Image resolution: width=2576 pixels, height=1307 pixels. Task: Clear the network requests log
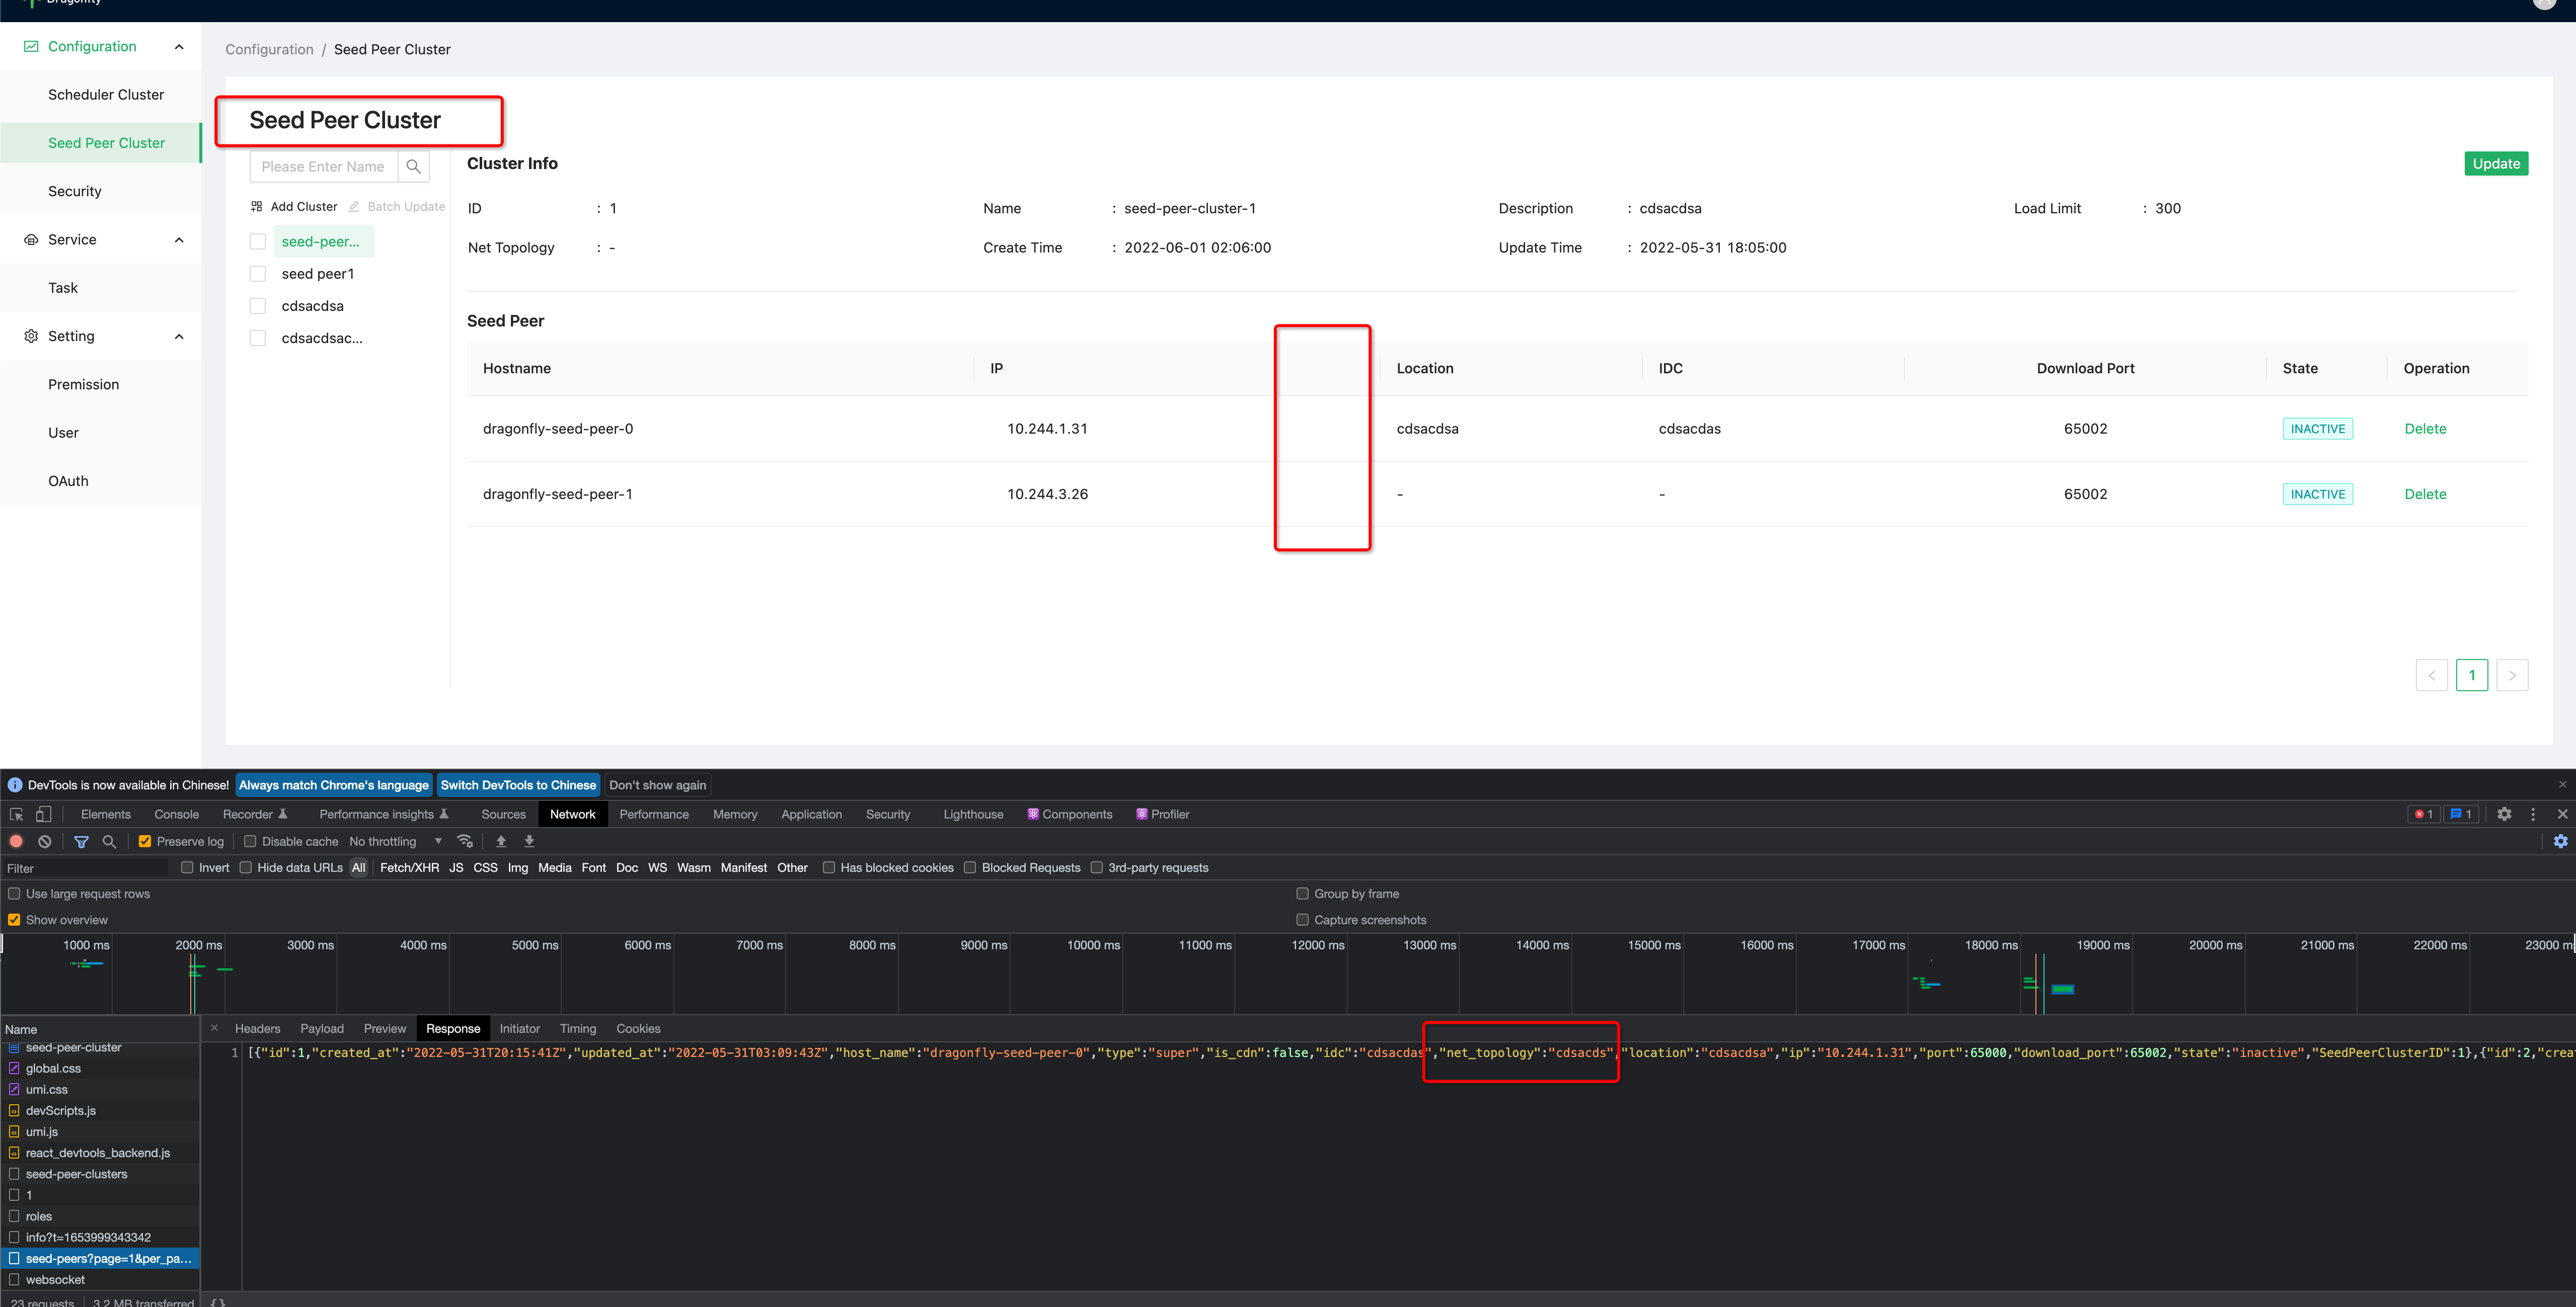point(44,841)
